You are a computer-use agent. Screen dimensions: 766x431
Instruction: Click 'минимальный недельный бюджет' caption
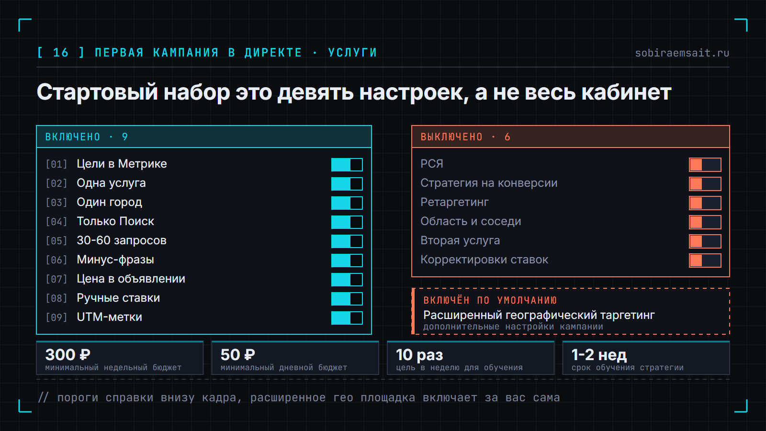[113, 368]
